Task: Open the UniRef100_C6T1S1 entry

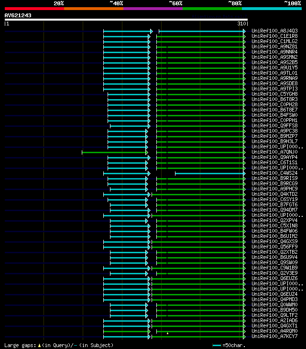Action: pyautogui.click(x=274, y=162)
